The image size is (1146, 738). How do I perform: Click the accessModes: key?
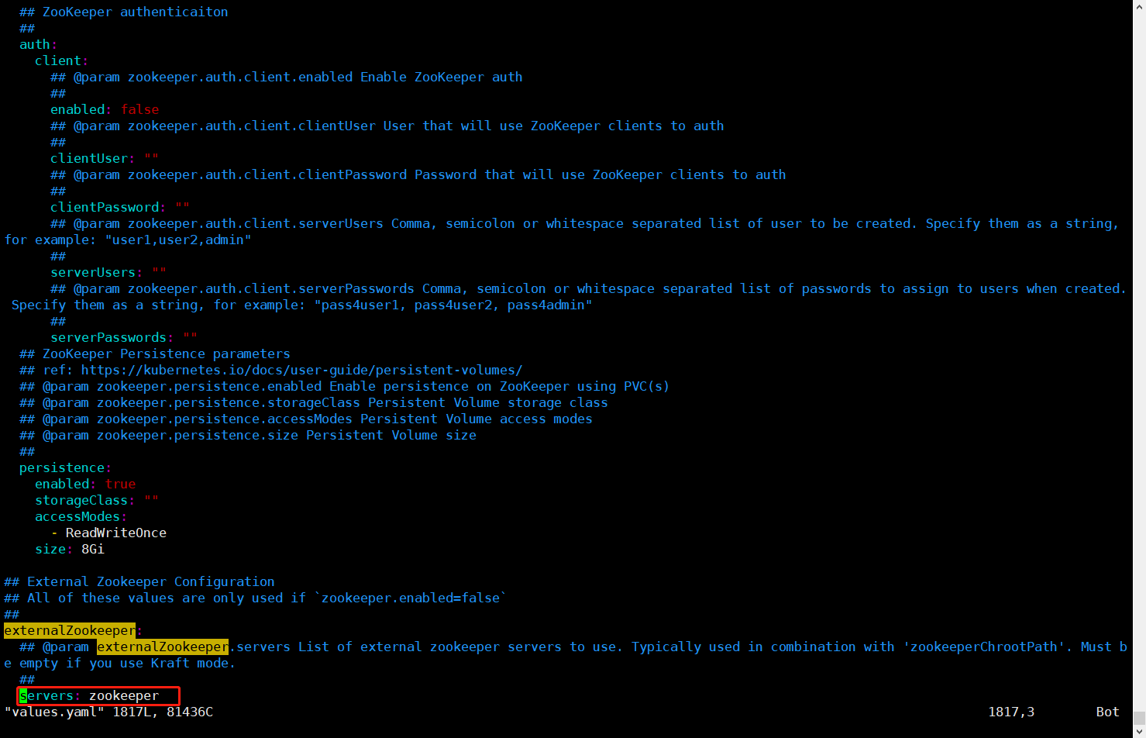(81, 516)
